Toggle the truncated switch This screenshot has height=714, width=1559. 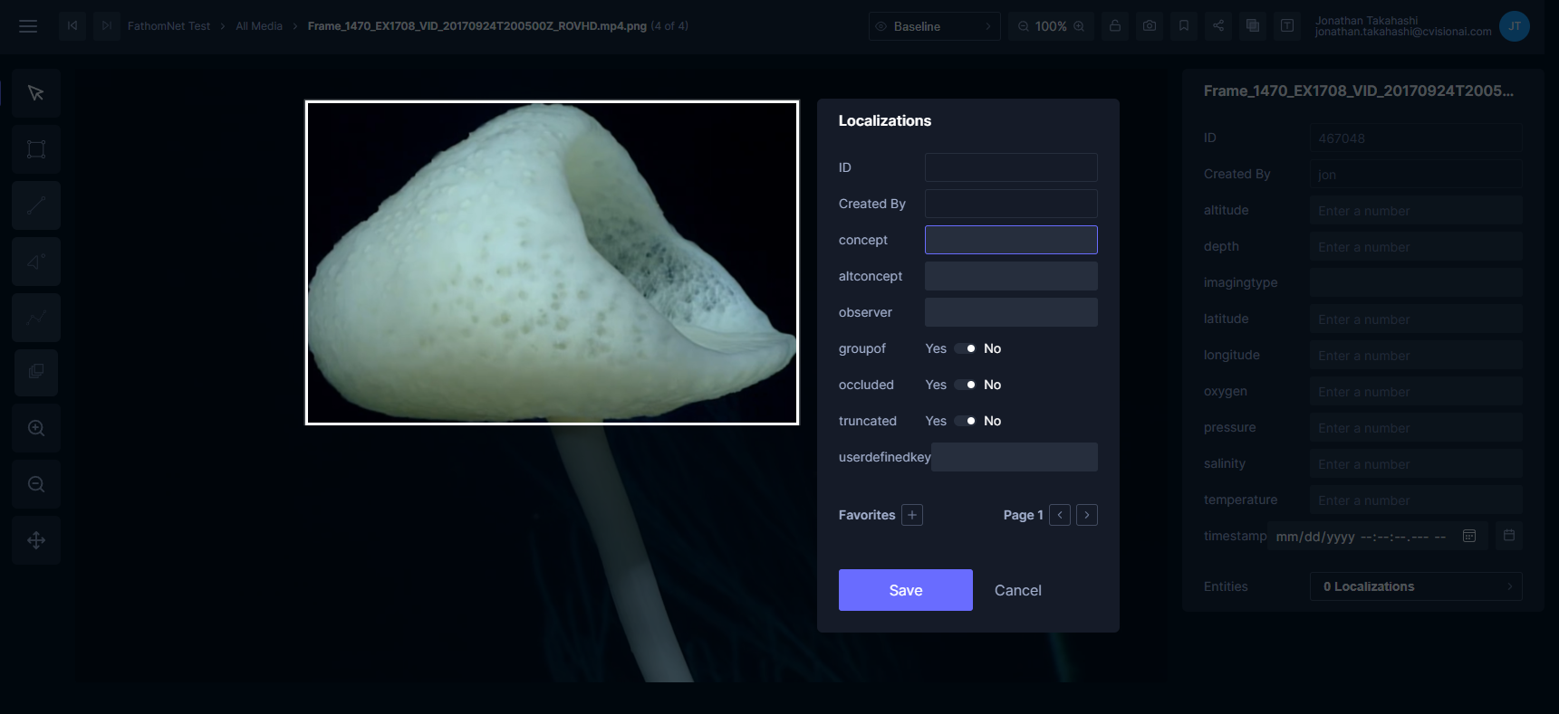tap(965, 421)
